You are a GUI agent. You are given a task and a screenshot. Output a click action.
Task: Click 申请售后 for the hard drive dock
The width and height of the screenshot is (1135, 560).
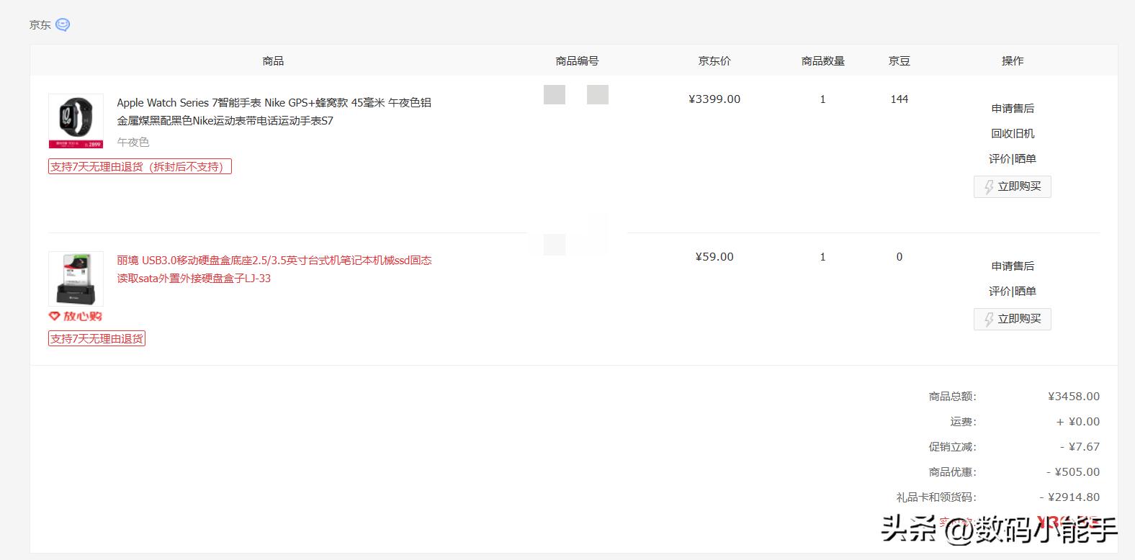point(1013,266)
